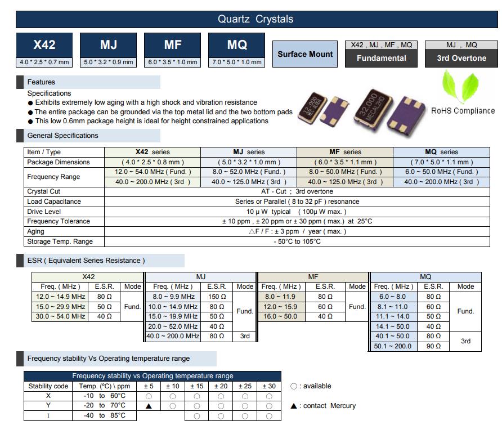502x421 pixels.
Task: Click the 0.6mm package height bullet text
Action: point(152,121)
